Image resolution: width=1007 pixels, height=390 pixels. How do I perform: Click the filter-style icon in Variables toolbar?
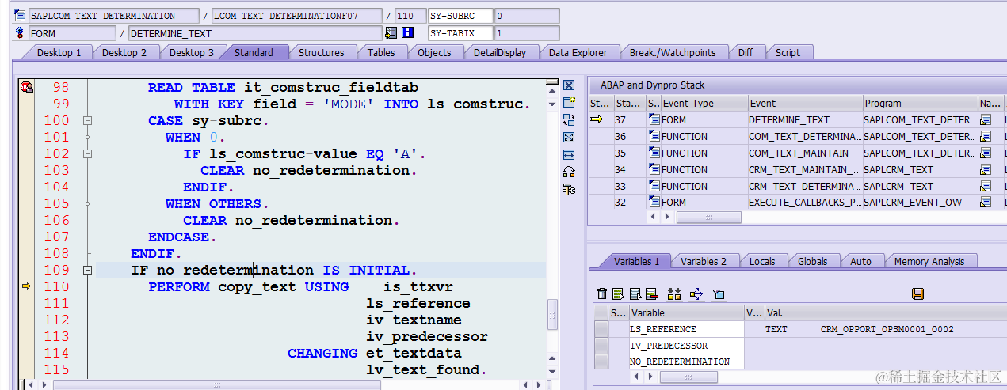[719, 294]
